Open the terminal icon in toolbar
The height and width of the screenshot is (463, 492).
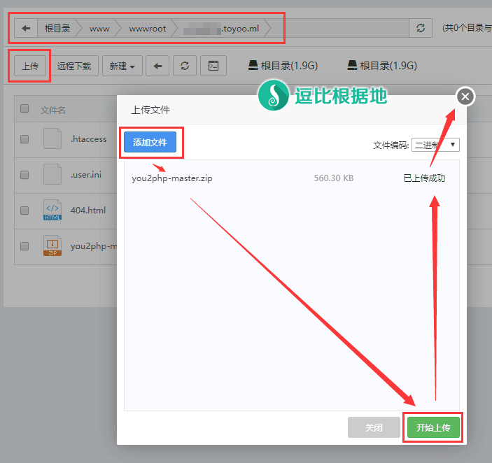(213, 66)
